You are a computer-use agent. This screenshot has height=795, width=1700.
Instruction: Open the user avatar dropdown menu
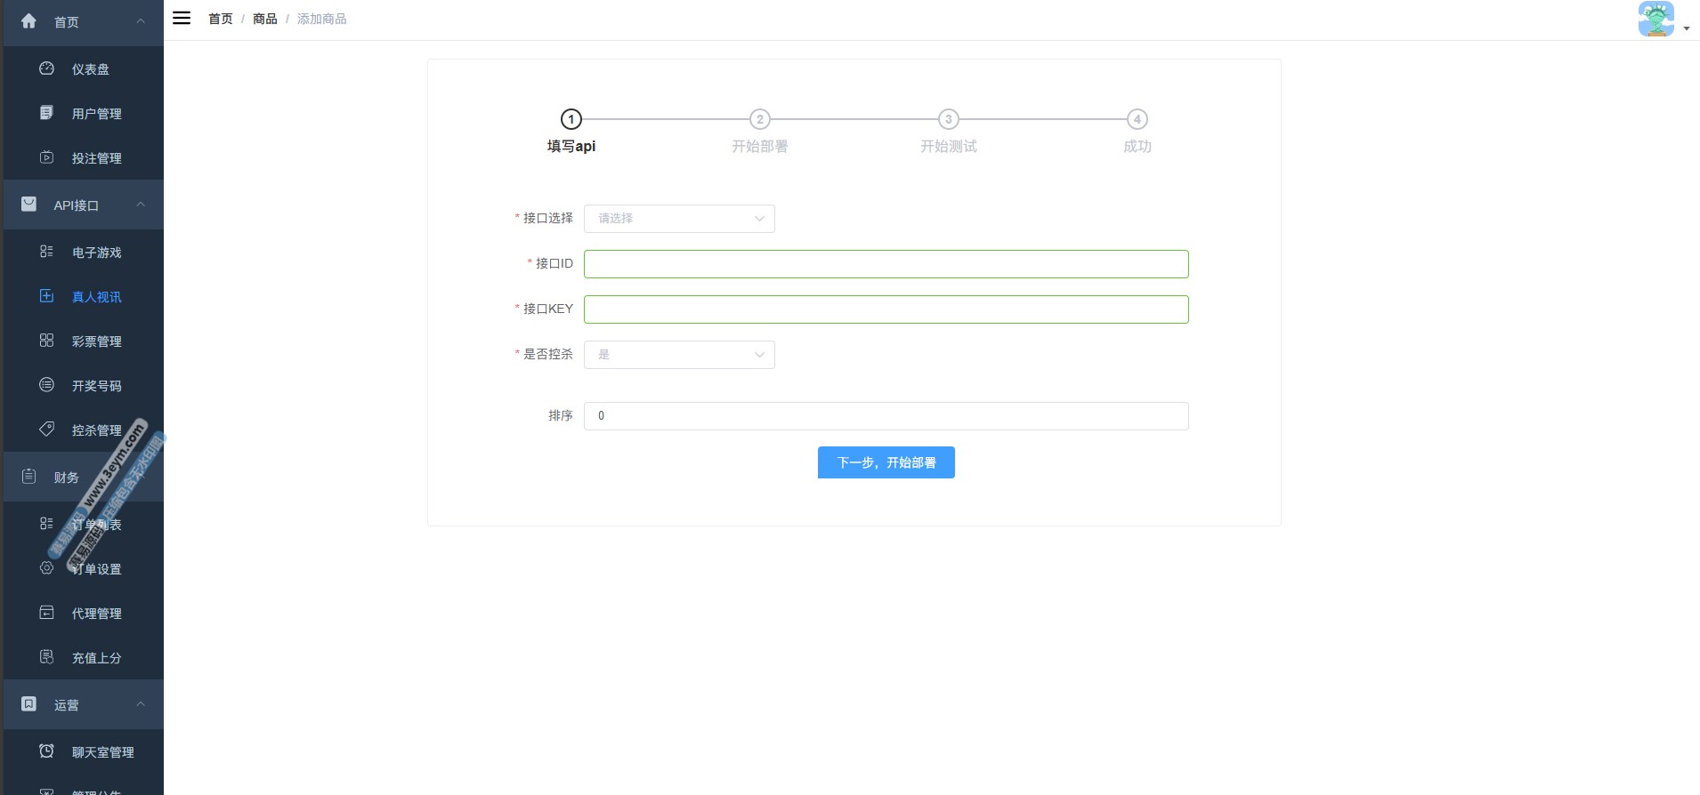click(1662, 20)
